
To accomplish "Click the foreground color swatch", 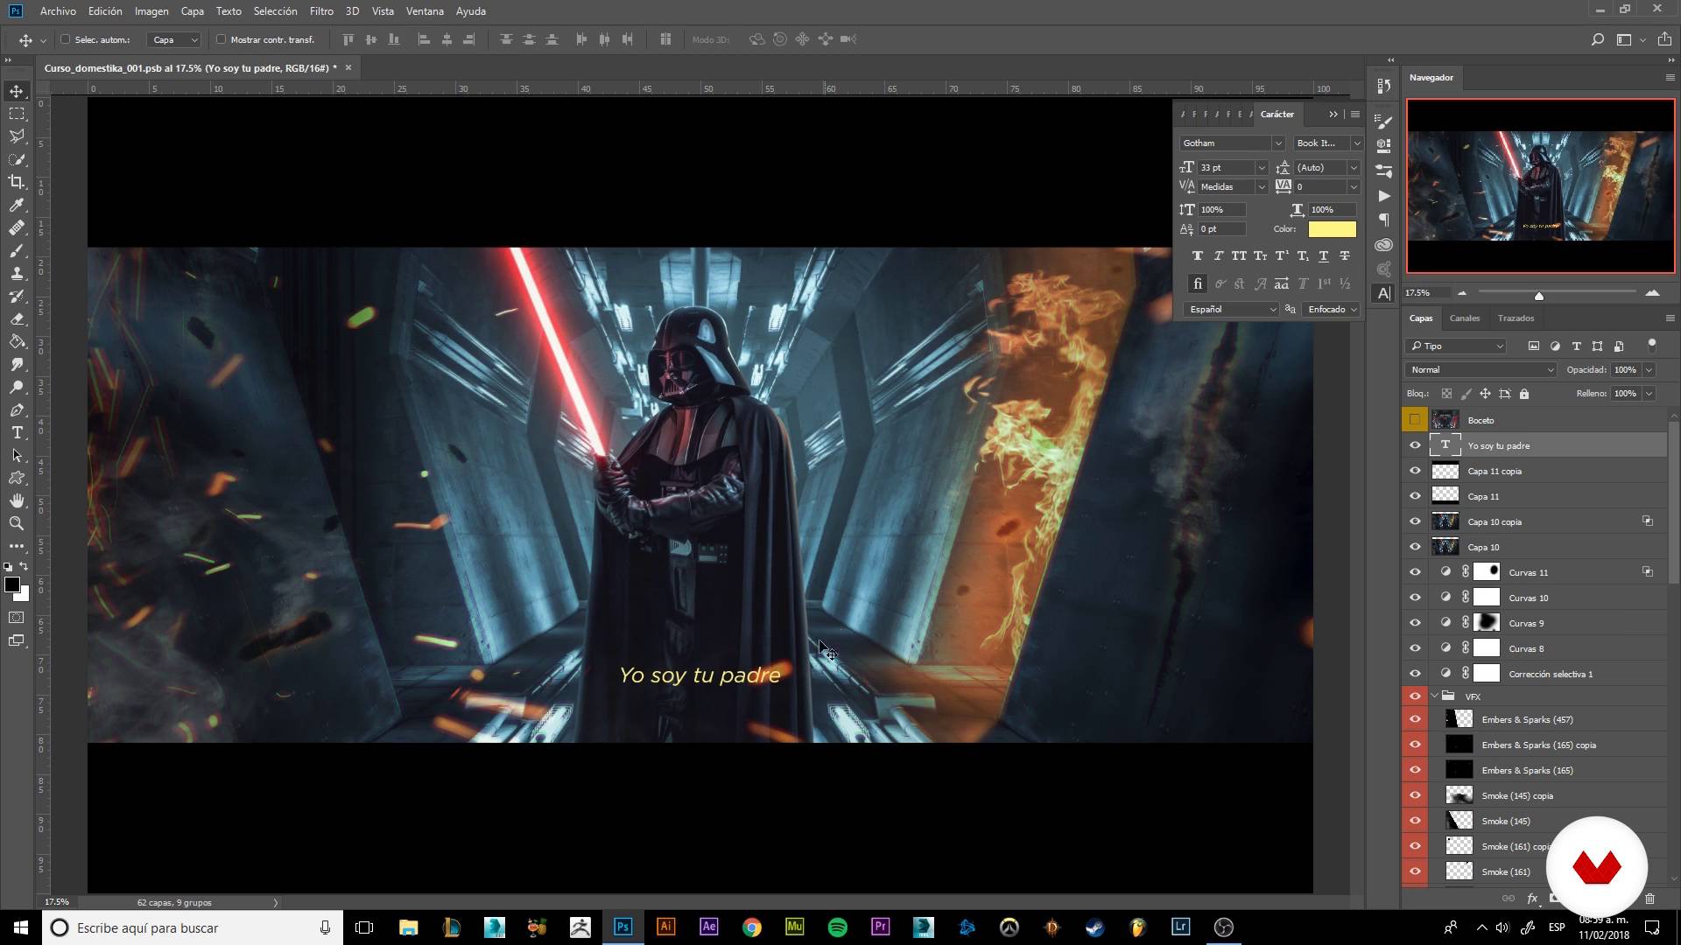I will [x=11, y=584].
